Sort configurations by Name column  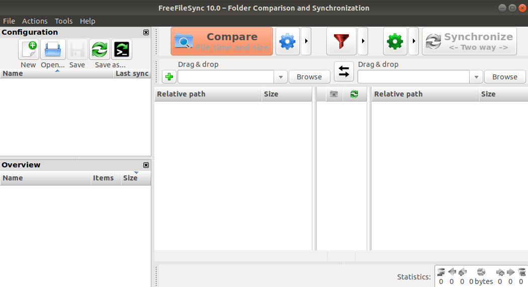click(56, 74)
